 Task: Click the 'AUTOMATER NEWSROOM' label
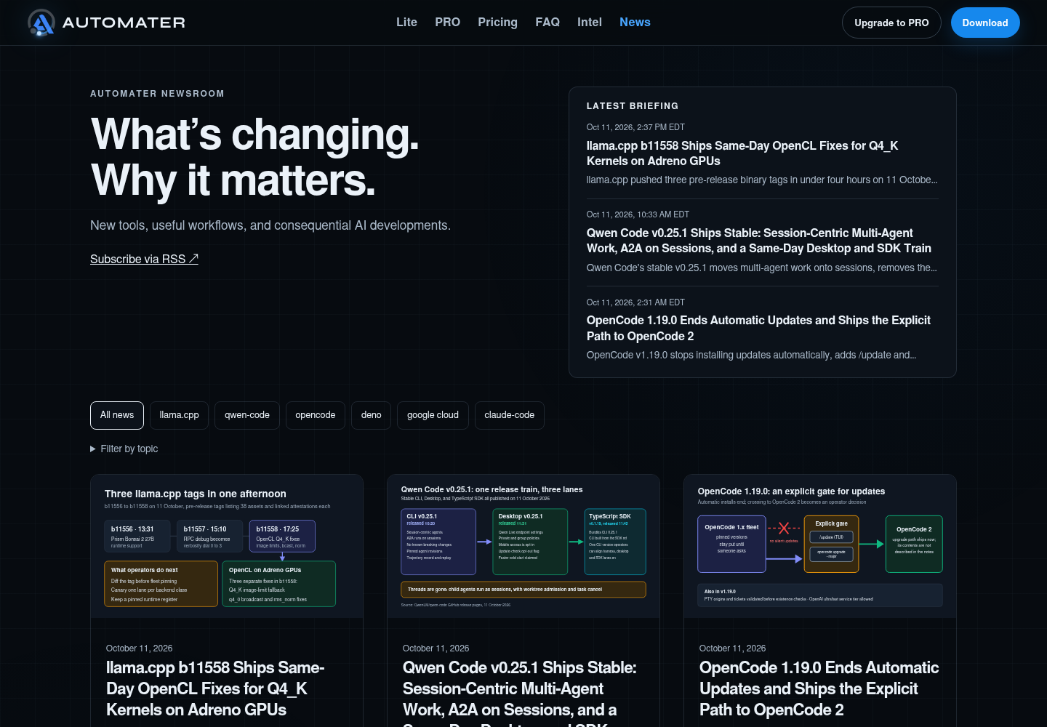(157, 94)
